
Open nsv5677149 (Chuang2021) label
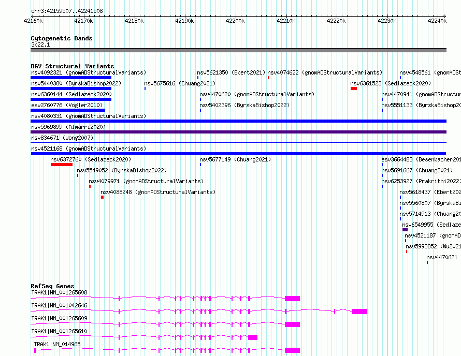coord(235,159)
